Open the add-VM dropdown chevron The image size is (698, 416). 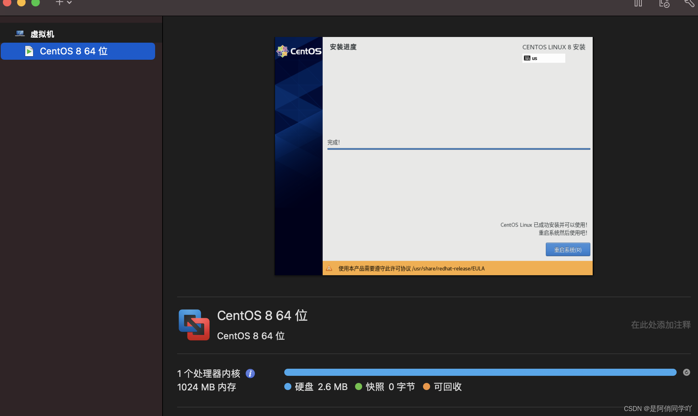pyautogui.click(x=69, y=2)
